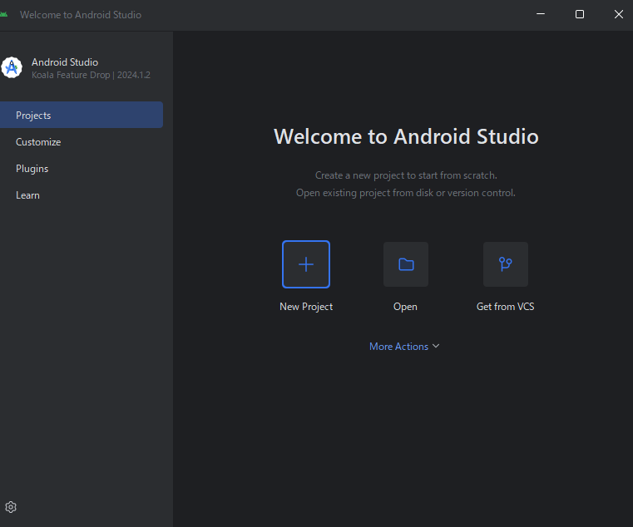Image resolution: width=633 pixels, height=527 pixels.
Task: Click the Open text label
Action: (x=405, y=307)
